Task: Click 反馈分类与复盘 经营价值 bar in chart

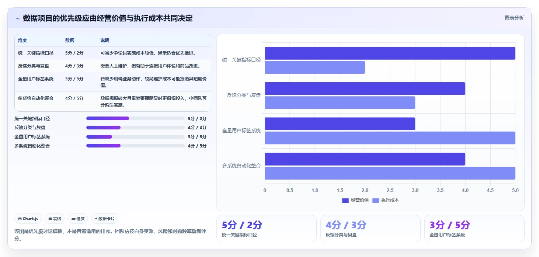Action: 365,88
